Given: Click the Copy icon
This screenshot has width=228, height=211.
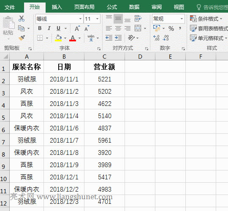Looking at the screenshot, I should click(21, 28).
